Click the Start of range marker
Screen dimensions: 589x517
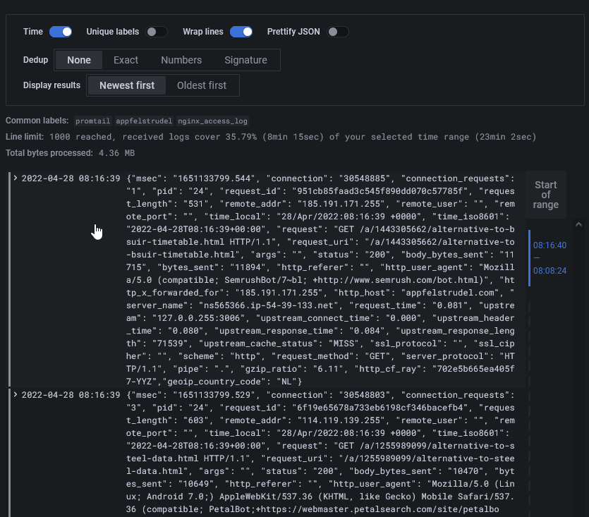tap(546, 195)
